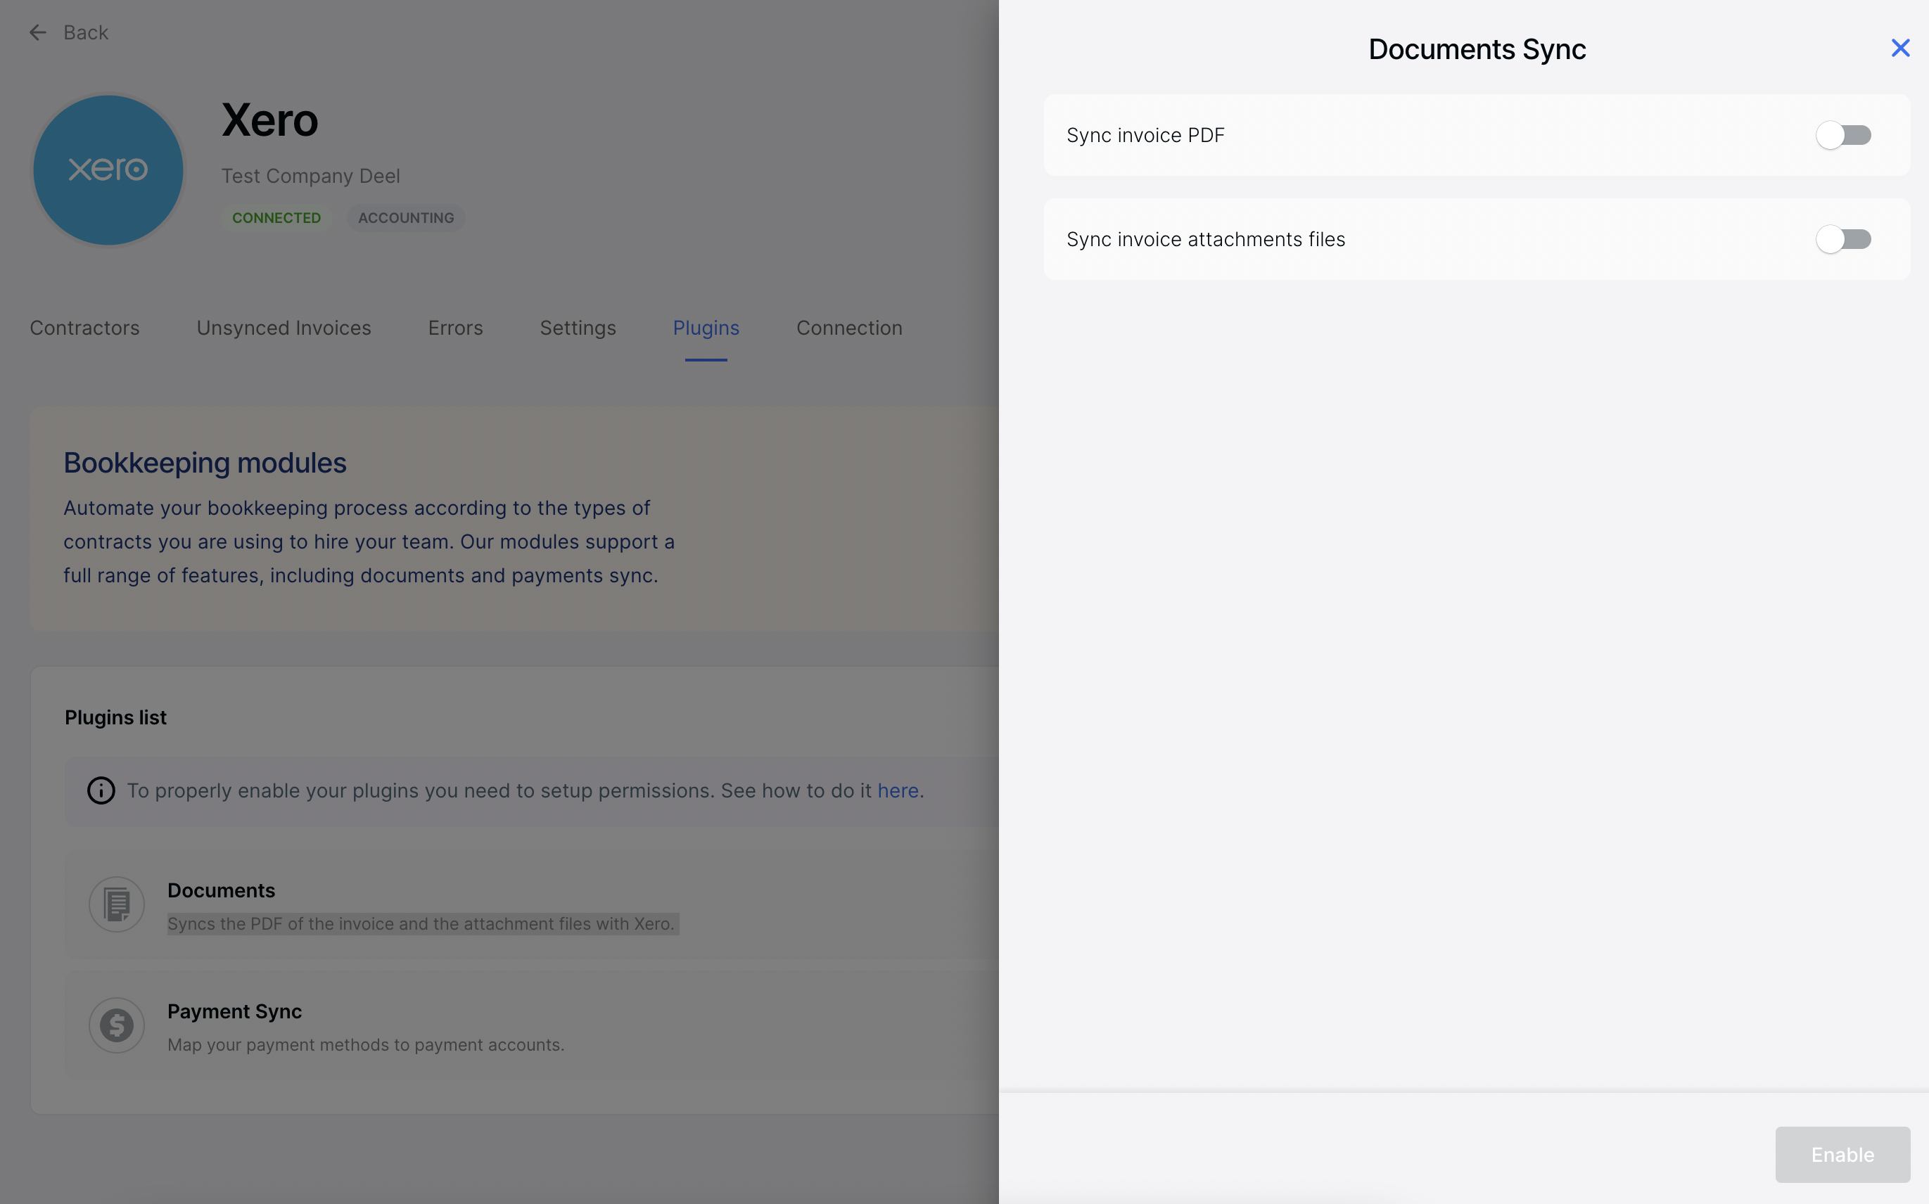Toggle the Sync invoice PDF switch

(x=1843, y=135)
